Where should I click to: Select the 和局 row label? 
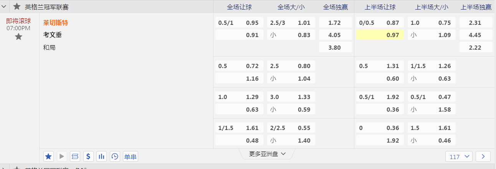pos(50,48)
